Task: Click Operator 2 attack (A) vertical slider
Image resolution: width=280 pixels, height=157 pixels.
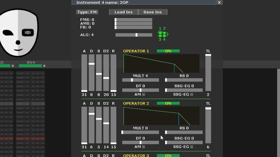Action: click(x=84, y=125)
